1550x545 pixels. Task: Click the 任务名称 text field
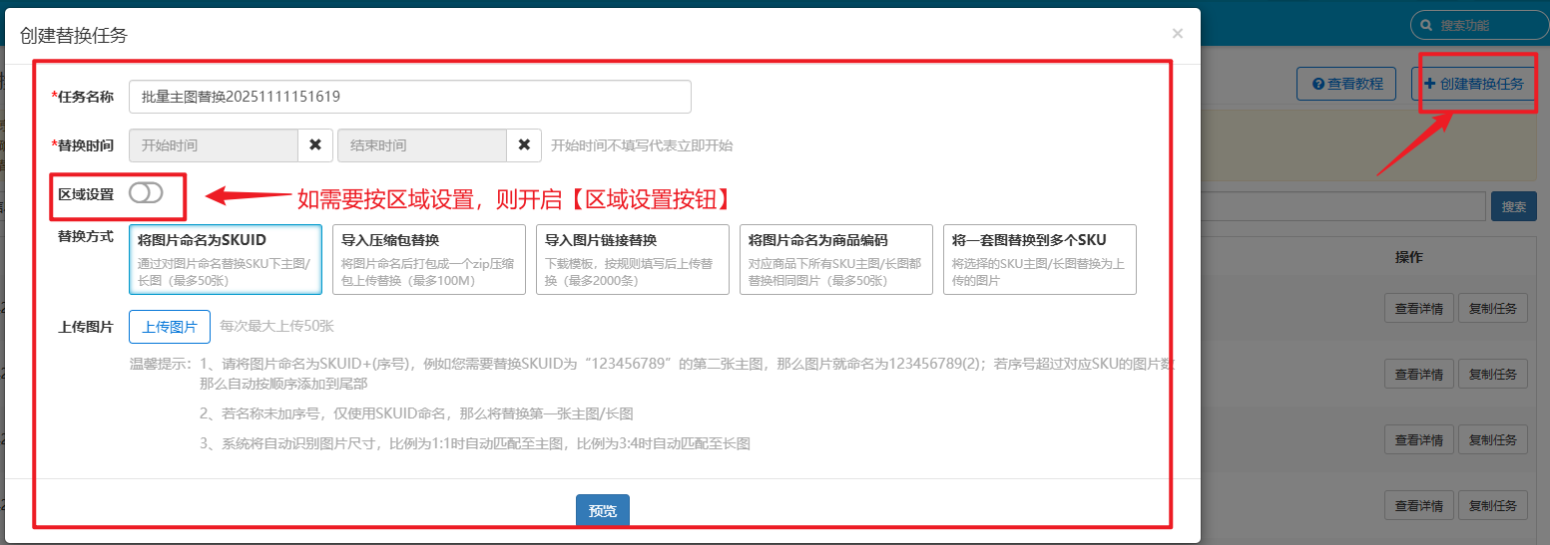[410, 97]
